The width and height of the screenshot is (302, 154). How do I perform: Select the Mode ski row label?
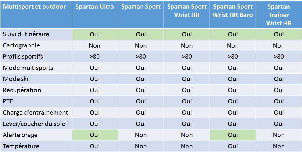click(x=16, y=79)
